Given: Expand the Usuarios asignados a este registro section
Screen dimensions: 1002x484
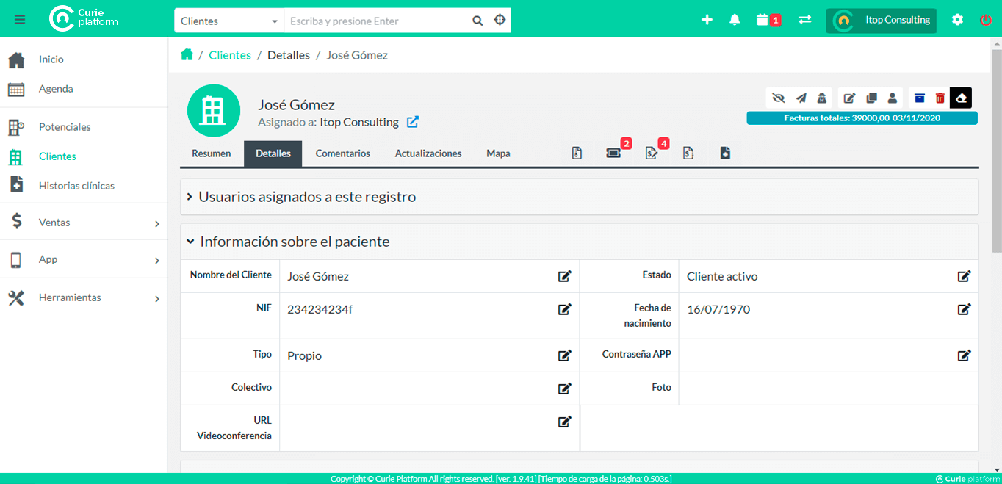Looking at the screenshot, I should click(x=303, y=197).
